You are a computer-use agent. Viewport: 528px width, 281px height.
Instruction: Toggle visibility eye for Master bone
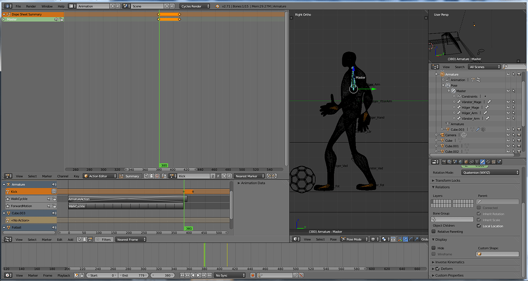(x=508, y=91)
